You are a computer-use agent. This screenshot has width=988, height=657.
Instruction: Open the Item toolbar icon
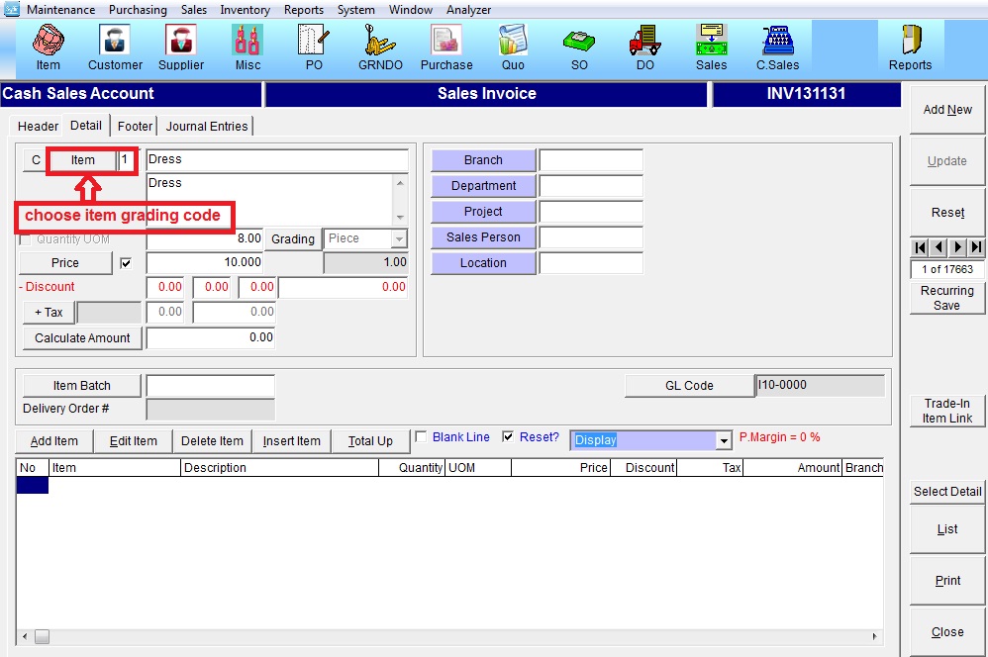(48, 47)
